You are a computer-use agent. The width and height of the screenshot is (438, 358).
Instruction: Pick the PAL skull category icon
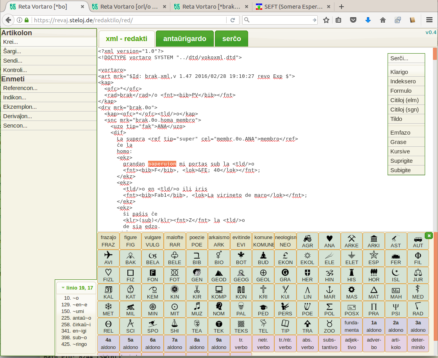coord(241,309)
